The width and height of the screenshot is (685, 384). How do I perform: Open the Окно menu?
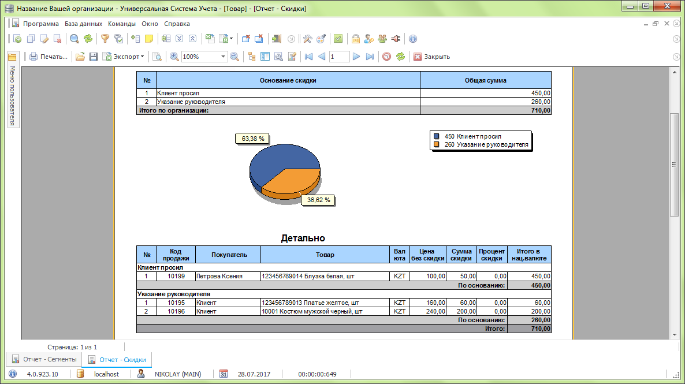150,24
